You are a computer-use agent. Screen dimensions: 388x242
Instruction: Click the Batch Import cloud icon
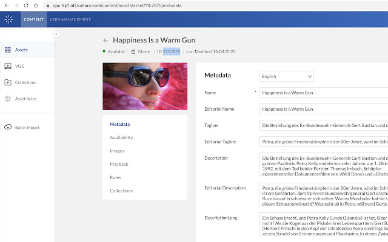(8, 127)
